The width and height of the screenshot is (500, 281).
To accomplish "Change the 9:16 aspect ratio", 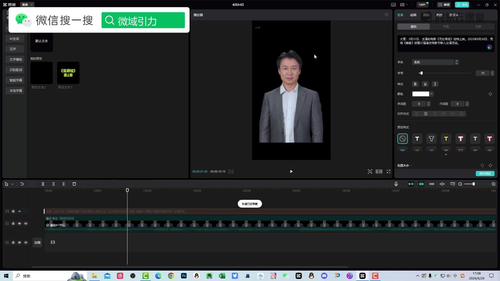I will [x=379, y=171].
